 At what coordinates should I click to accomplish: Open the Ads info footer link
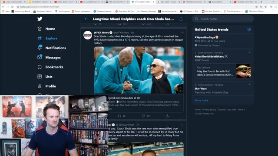(232, 110)
